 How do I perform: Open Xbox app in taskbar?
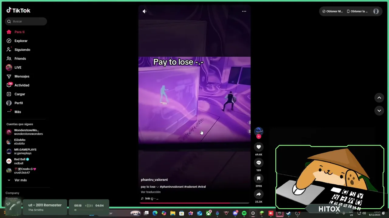coord(208,213)
